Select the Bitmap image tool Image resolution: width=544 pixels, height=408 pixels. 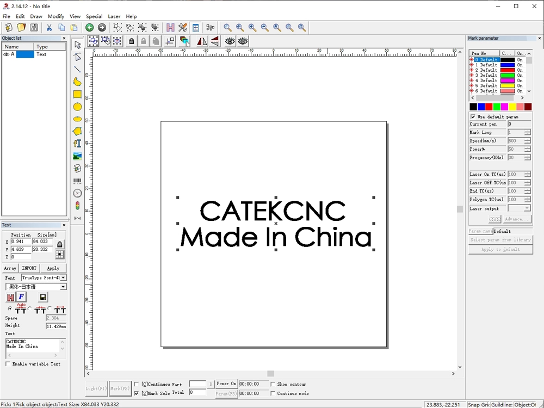click(x=77, y=156)
